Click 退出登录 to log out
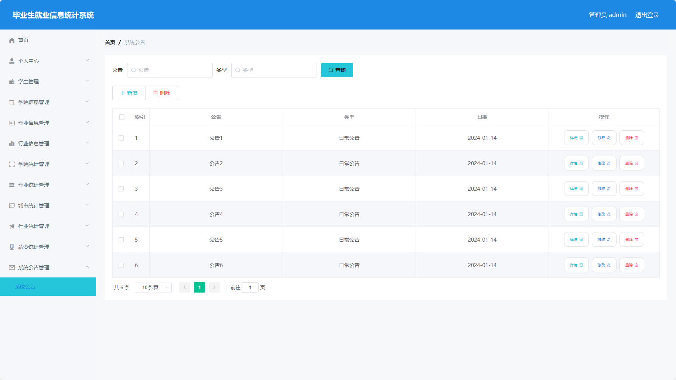 click(x=647, y=15)
